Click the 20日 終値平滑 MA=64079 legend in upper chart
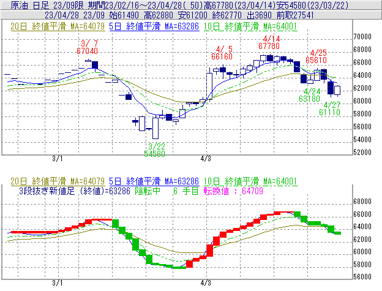The image size is (382, 291). coord(58,26)
